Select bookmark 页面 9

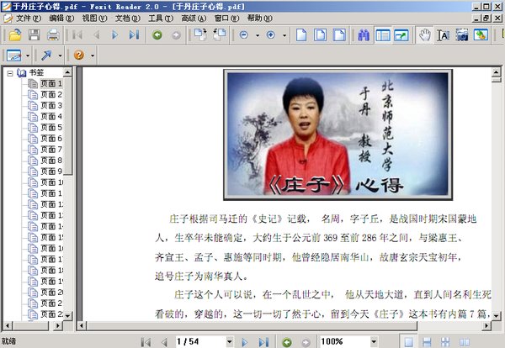point(51,171)
